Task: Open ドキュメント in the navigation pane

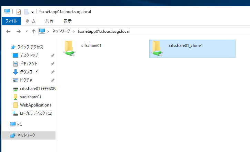Action: 29,64
